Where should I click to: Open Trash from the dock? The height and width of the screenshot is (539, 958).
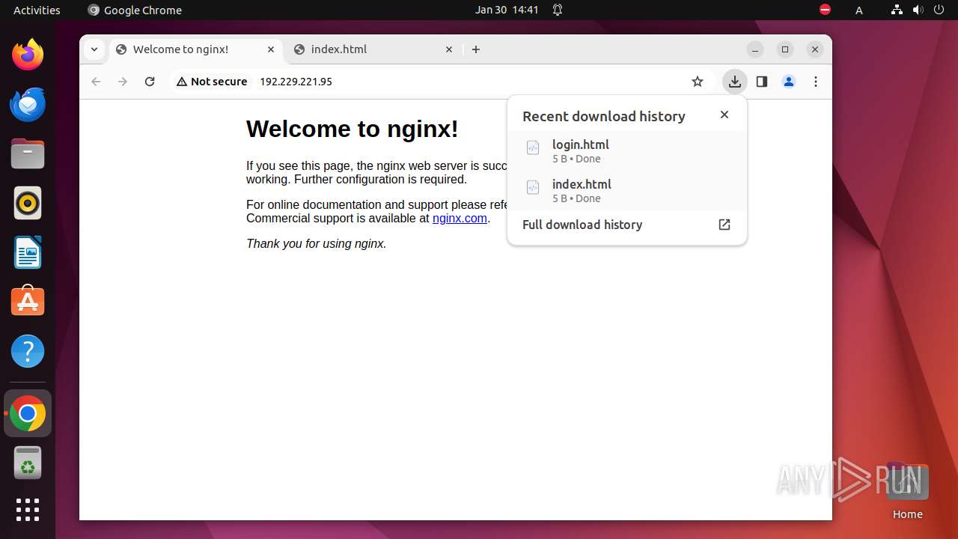coord(28,463)
